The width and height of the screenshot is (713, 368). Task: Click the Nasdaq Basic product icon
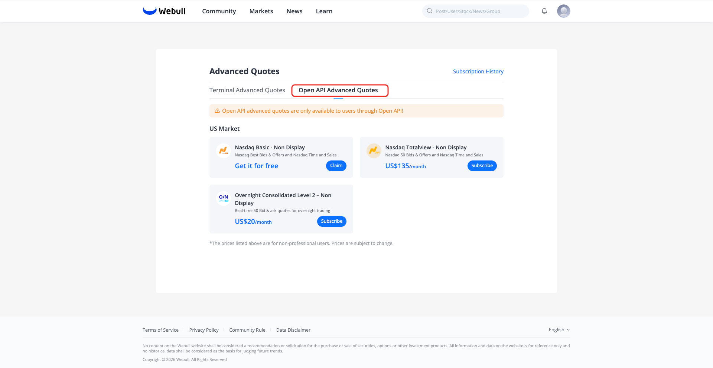click(224, 151)
